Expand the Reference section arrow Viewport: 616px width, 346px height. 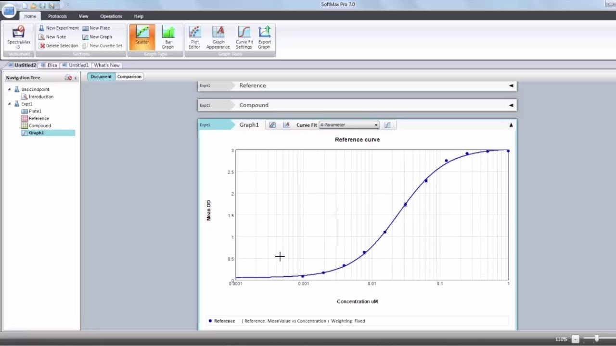click(511, 86)
